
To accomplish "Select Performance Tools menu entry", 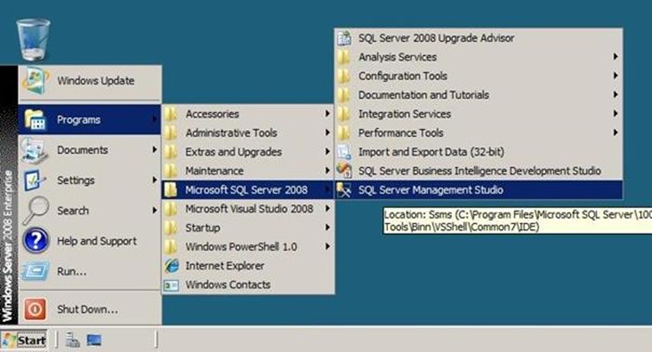I will click(x=478, y=133).
